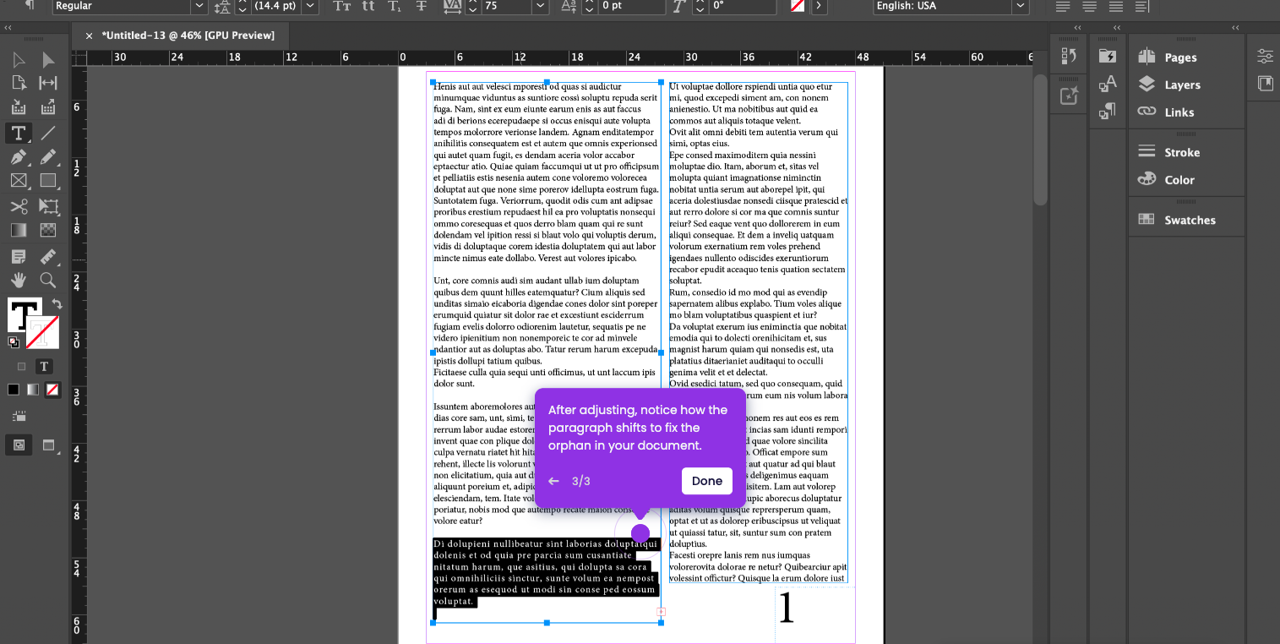Screen dimensions: 1280x644
Task: Collapse the Tools panel with double chevron
Action: coord(8,28)
